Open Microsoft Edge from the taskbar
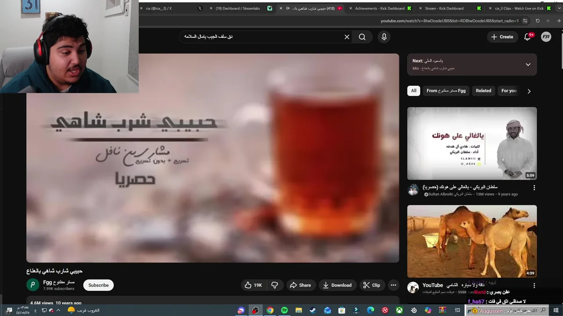Viewport: 563px width, 316px height. point(371,310)
